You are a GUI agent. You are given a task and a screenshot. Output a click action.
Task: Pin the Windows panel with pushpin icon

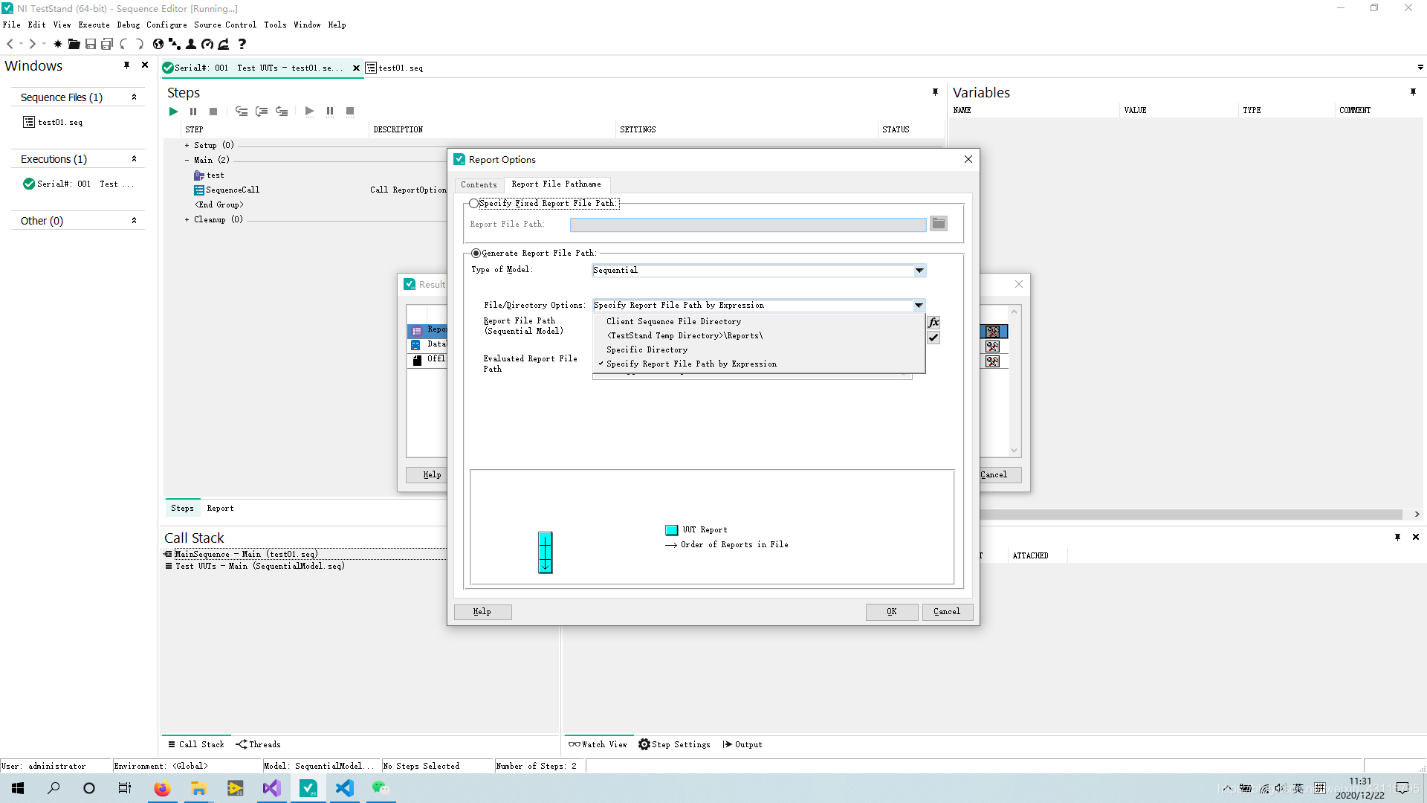(127, 65)
